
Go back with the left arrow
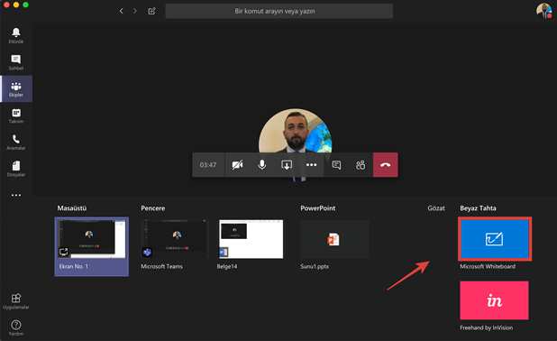point(122,11)
